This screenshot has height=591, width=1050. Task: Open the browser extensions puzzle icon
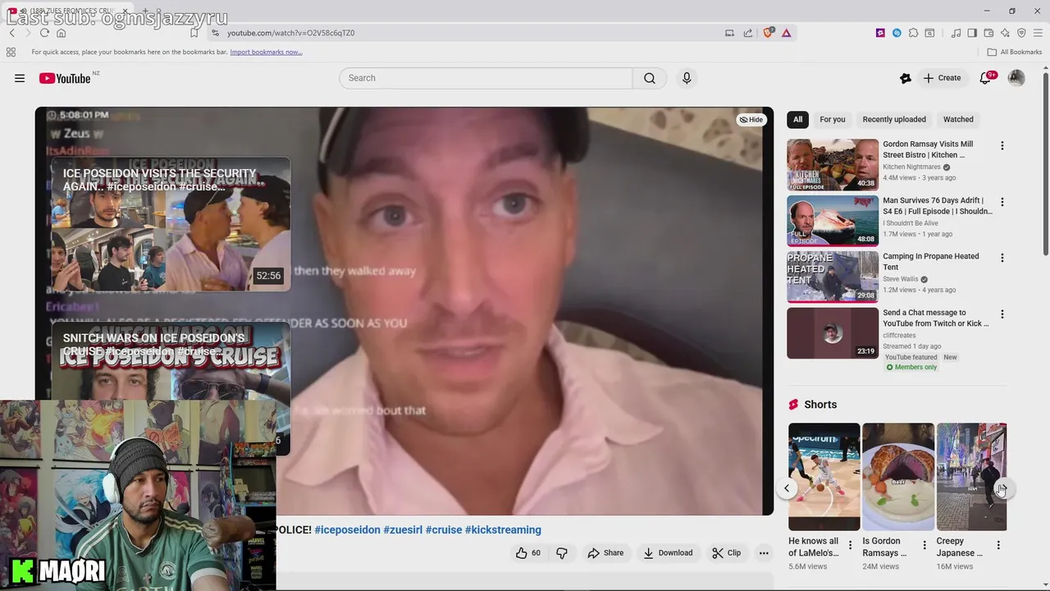click(x=913, y=33)
